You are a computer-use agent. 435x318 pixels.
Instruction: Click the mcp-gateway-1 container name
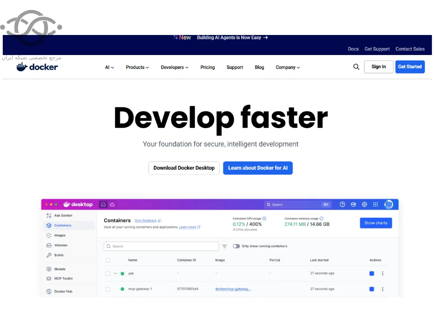tap(140, 289)
